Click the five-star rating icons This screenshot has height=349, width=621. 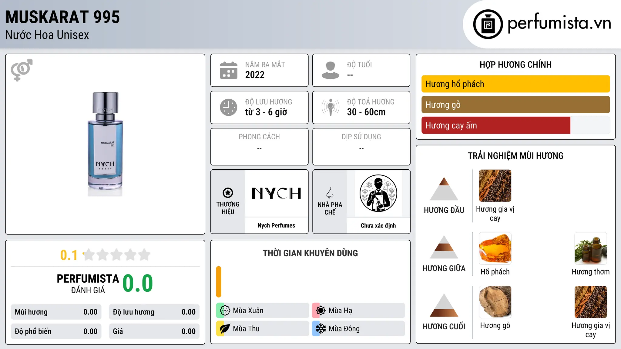(116, 255)
